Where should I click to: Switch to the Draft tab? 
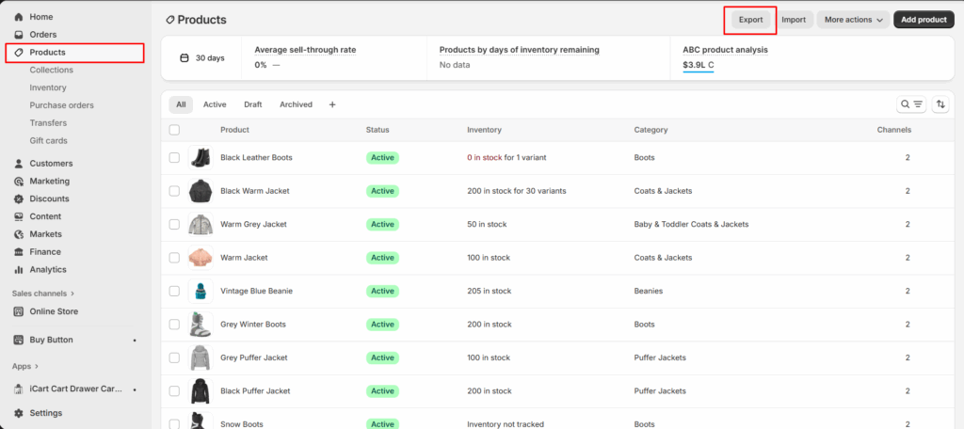(252, 104)
